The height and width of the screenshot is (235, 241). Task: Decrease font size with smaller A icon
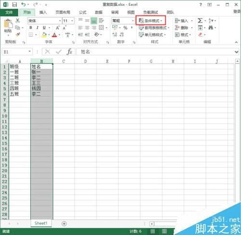(65, 28)
